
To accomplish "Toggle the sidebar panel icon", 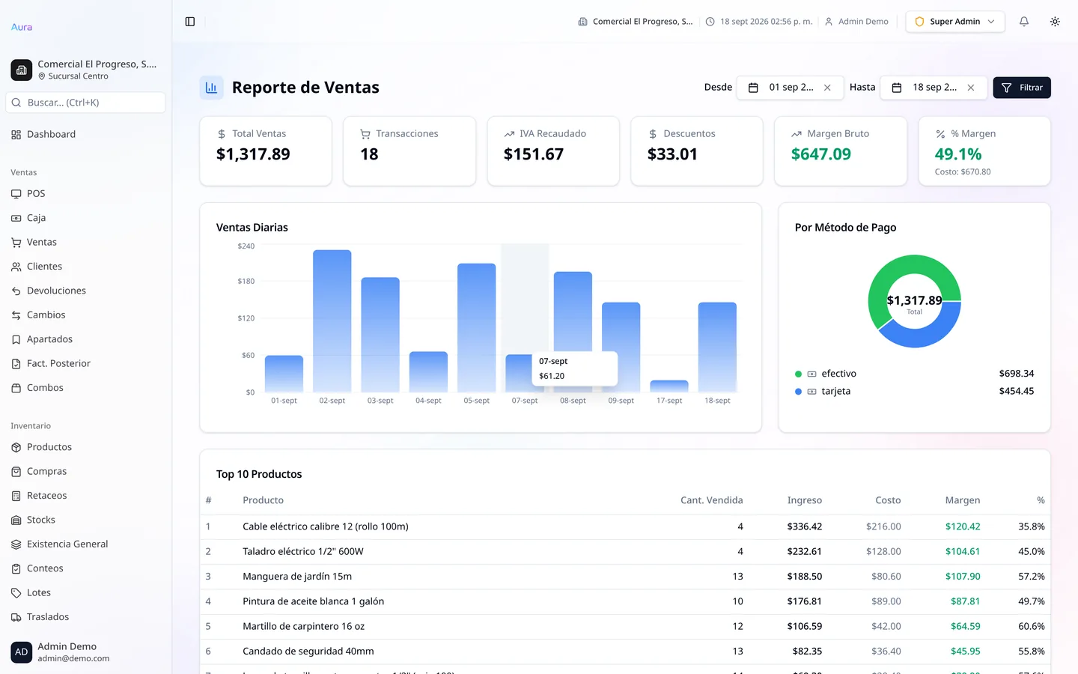I will click(x=190, y=22).
